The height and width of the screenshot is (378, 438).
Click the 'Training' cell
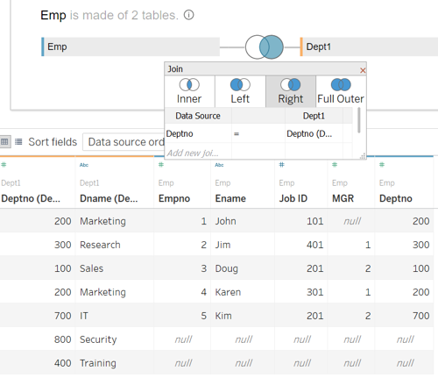98,363
